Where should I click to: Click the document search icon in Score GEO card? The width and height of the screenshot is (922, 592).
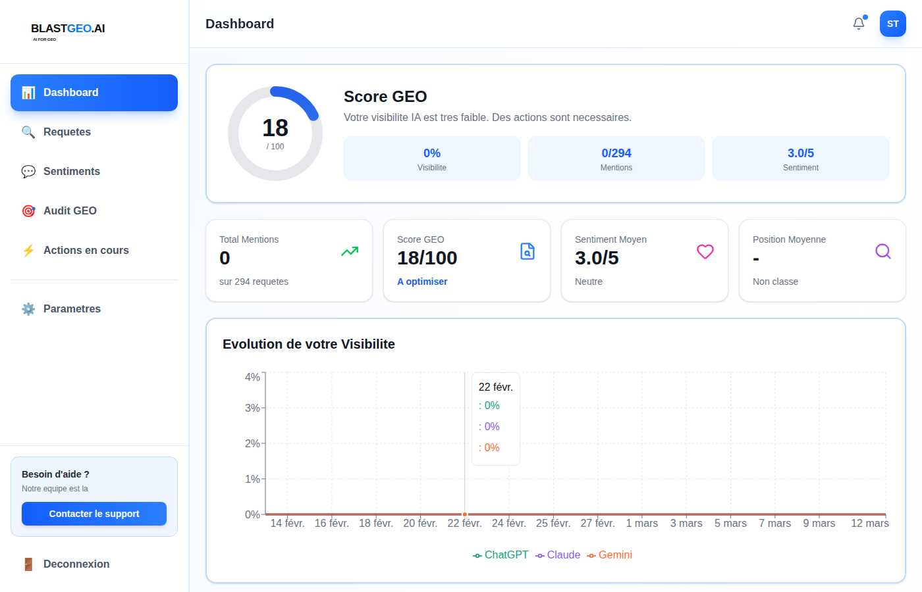coord(528,251)
